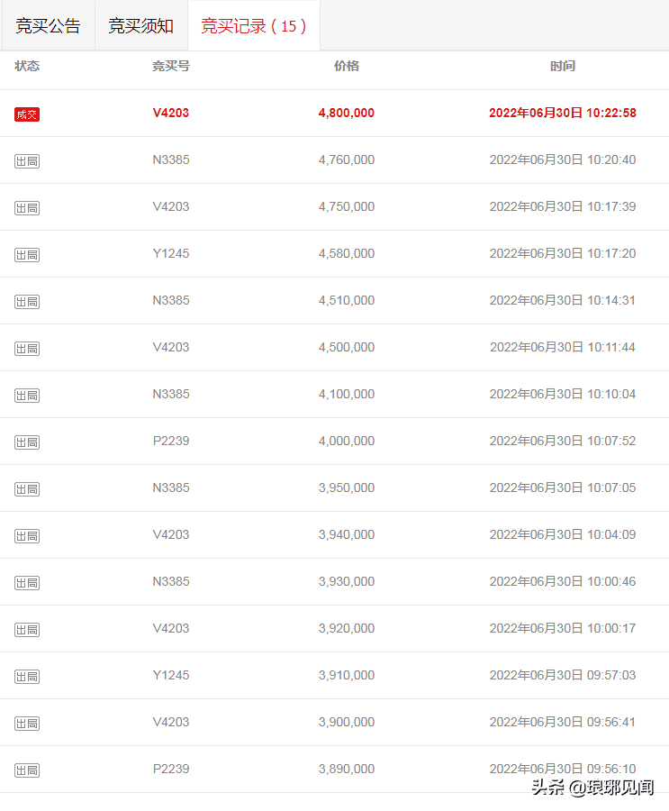Click the 出局 badge for the 3,890,000 bid
The image size is (669, 811).
[x=27, y=770]
